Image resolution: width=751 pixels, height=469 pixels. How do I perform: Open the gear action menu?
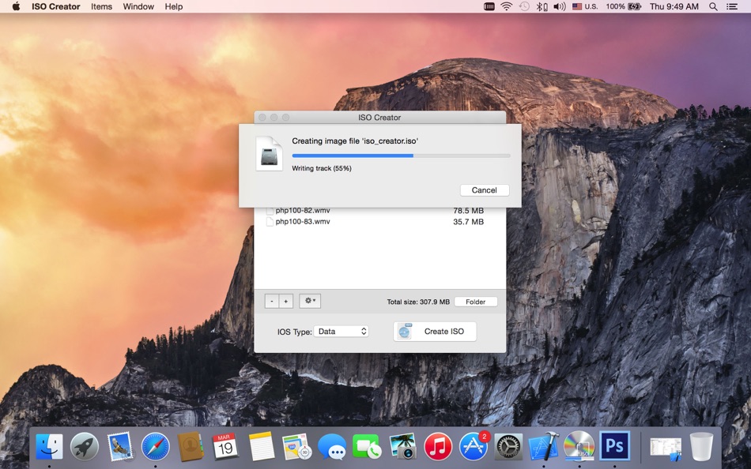[310, 301]
